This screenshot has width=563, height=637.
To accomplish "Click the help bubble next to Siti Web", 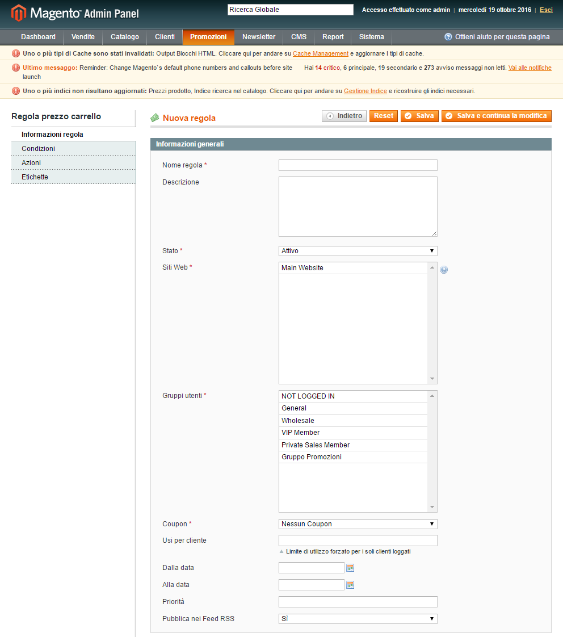I will 443,269.
